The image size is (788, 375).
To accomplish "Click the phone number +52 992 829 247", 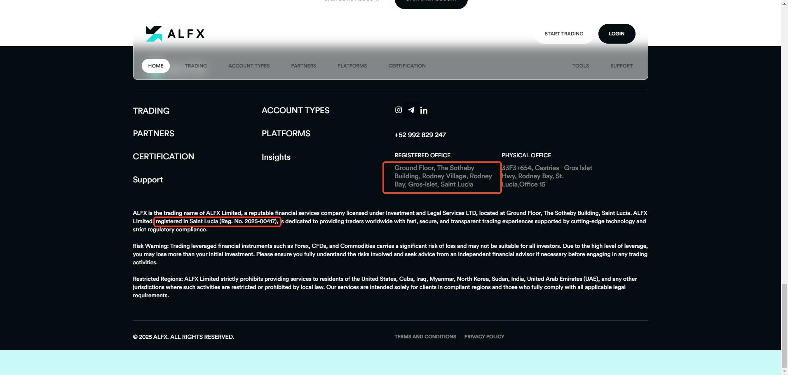I will 420,135.
